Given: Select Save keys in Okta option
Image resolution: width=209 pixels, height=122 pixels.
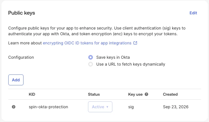Looking at the screenshot, I should coord(91,57).
